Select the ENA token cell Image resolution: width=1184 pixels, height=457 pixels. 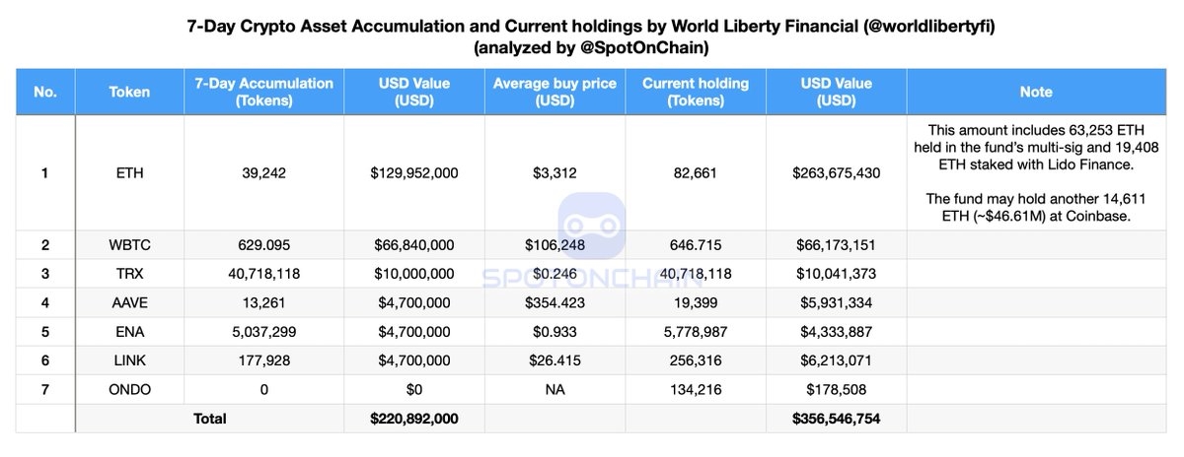129,331
